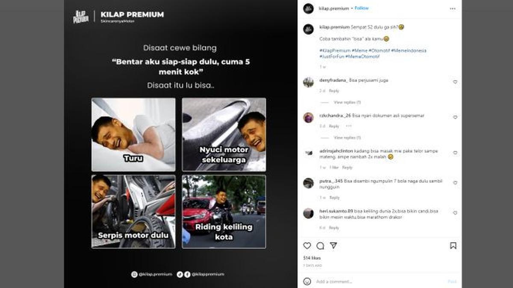Viewport: 513px width, 288px height.
Task: View the 514 likes list
Action: pos(312,258)
